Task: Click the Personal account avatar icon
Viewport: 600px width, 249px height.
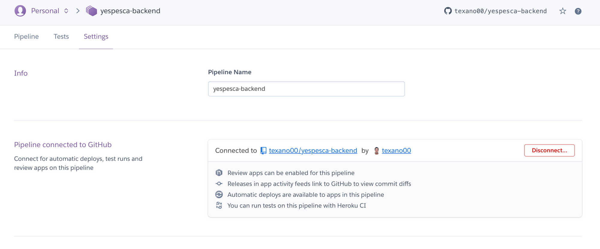Action: pyautogui.click(x=20, y=11)
